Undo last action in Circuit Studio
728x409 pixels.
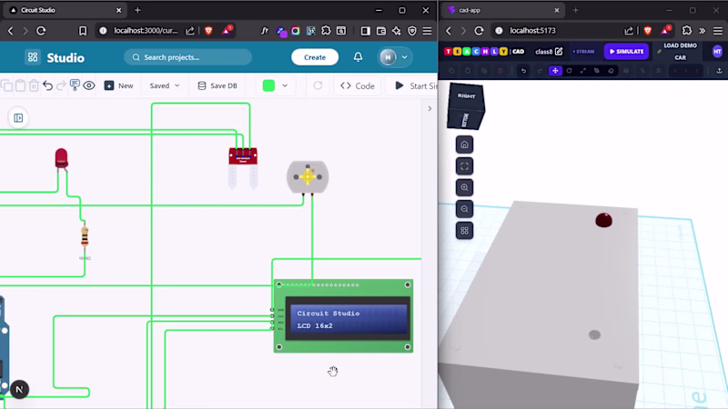pyautogui.click(x=47, y=85)
